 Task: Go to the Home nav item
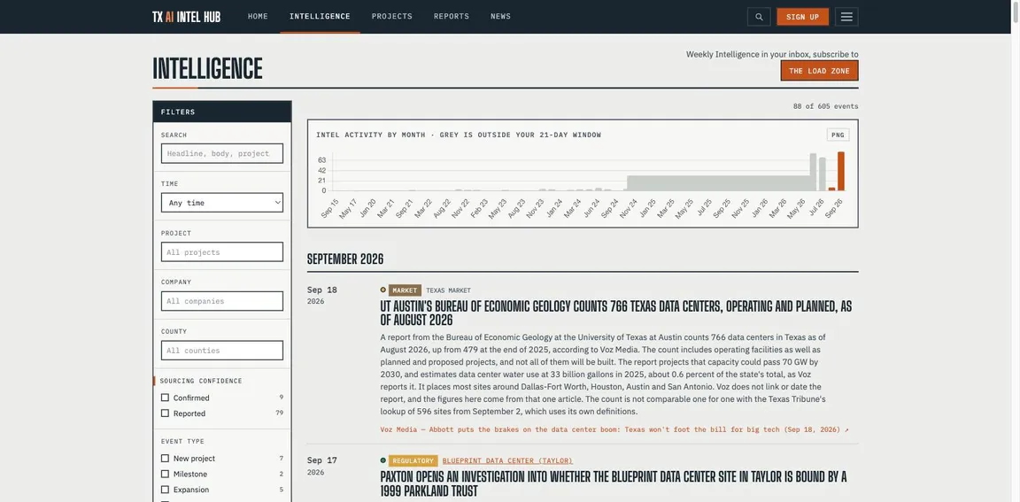click(x=258, y=16)
